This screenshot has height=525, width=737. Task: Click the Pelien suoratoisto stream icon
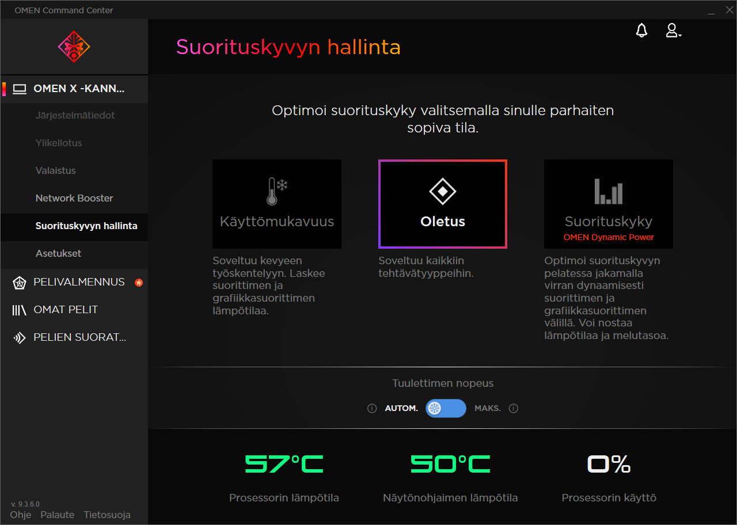[20, 337]
